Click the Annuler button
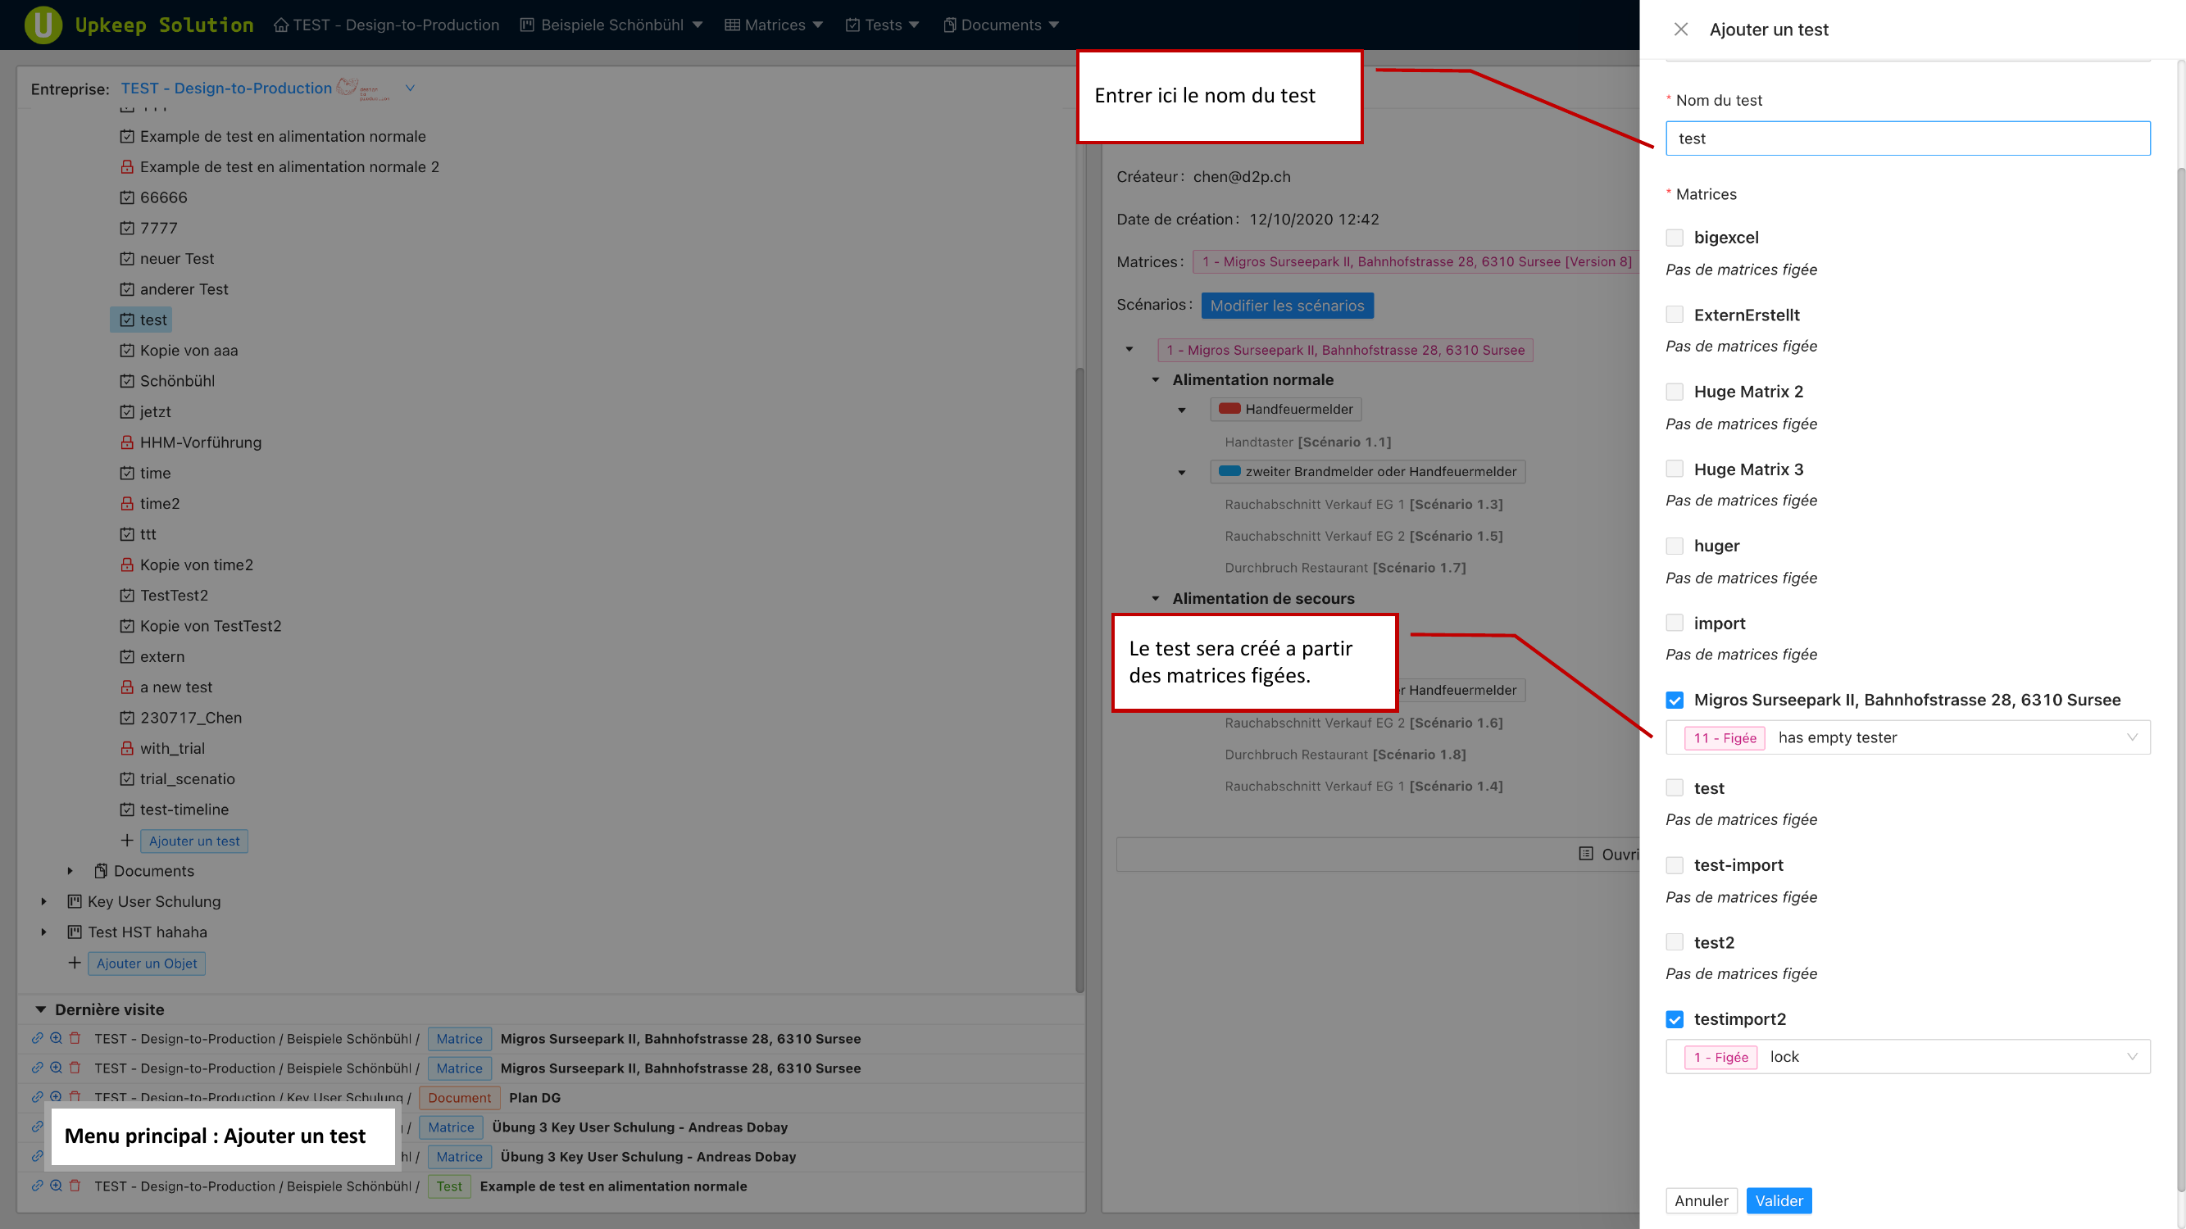This screenshot has height=1229, width=2186. point(1701,1200)
